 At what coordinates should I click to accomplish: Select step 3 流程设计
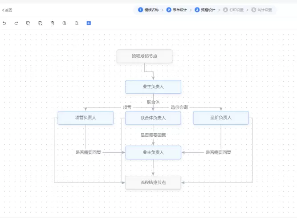point(205,10)
